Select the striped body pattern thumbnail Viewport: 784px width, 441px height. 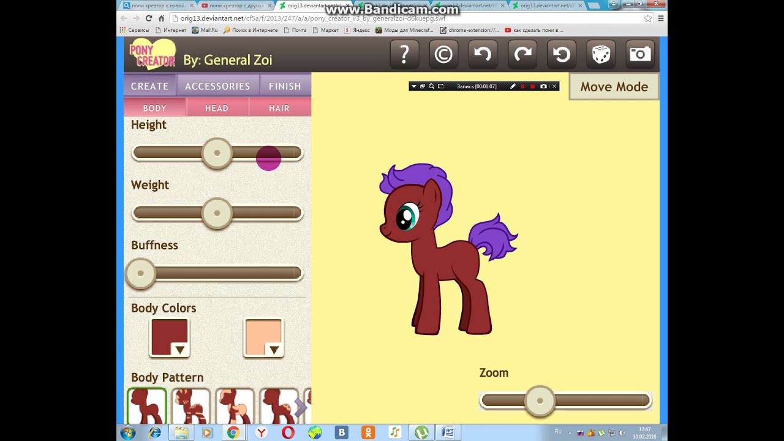tap(191, 406)
